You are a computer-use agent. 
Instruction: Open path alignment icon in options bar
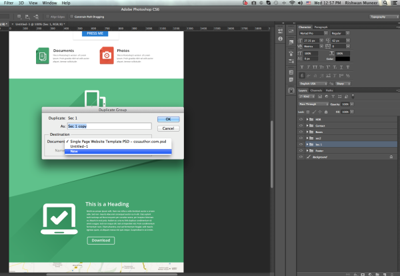(27, 17)
